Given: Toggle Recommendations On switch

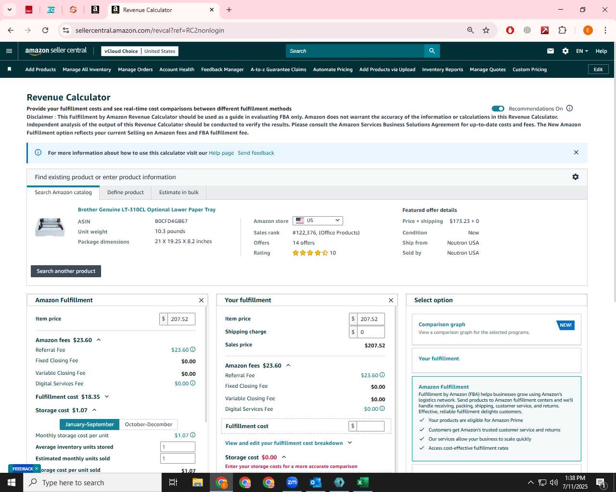Looking at the screenshot, I should (x=498, y=109).
